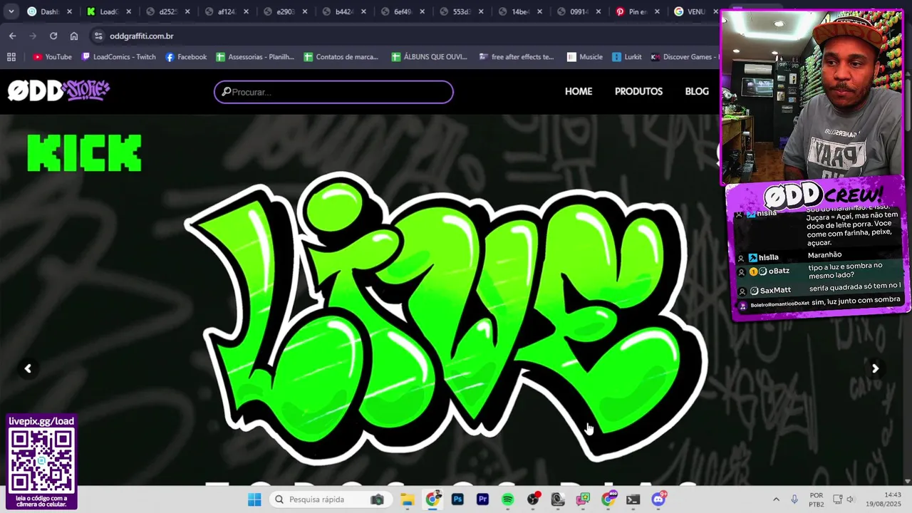View site information icon in address bar
Image resolution: width=912 pixels, height=513 pixels.
pyautogui.click(x=98, y=36)
